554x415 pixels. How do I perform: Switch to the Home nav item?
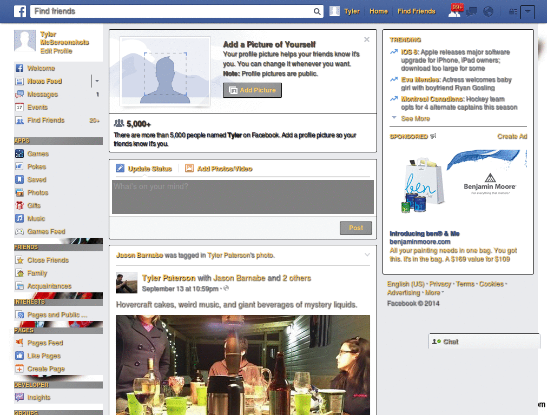point(378,11)
